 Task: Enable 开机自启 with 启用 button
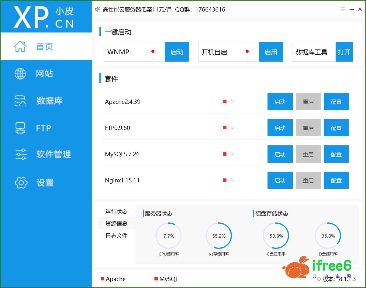tap(271, 52)
